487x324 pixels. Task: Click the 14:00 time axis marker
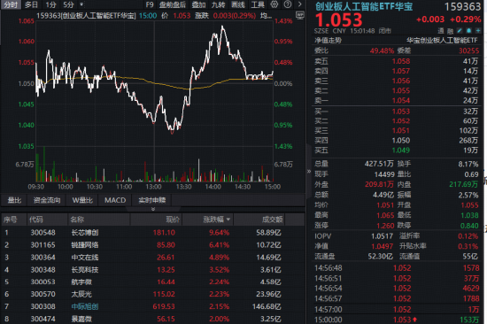213,187
